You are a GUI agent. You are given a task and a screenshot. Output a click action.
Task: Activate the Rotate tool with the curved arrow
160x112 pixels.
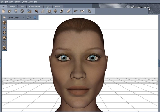(x=49, y=11)
